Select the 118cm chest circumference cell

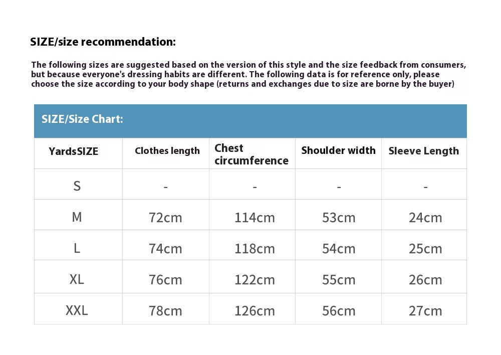coord(255,249)
